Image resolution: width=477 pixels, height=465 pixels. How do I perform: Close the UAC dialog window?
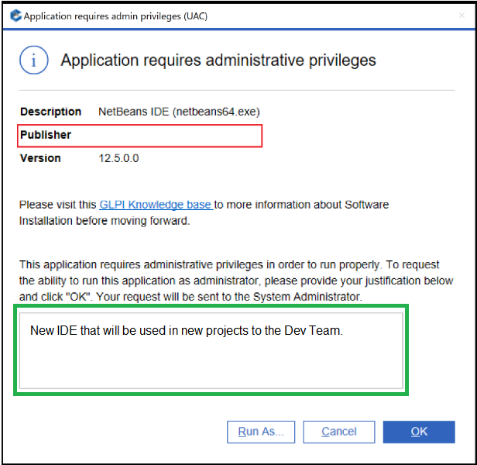462,15
